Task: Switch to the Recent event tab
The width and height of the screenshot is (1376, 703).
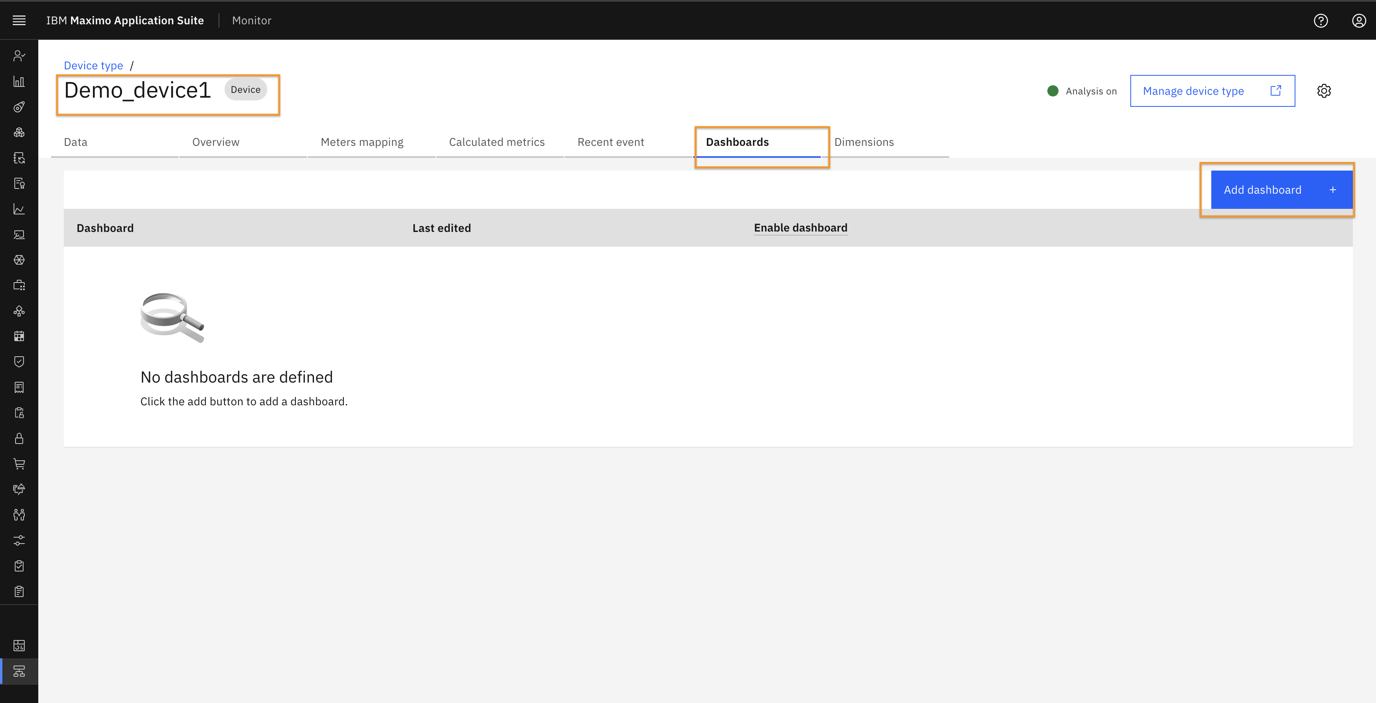Action: pyautogui.click(x=629, y=142)
